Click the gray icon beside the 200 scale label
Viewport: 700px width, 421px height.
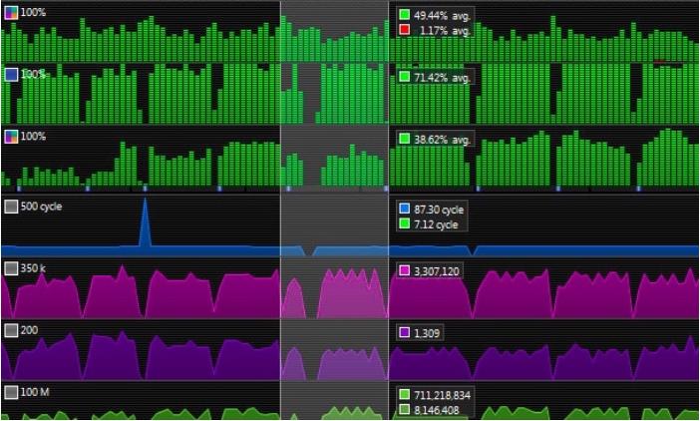(11, 330)
